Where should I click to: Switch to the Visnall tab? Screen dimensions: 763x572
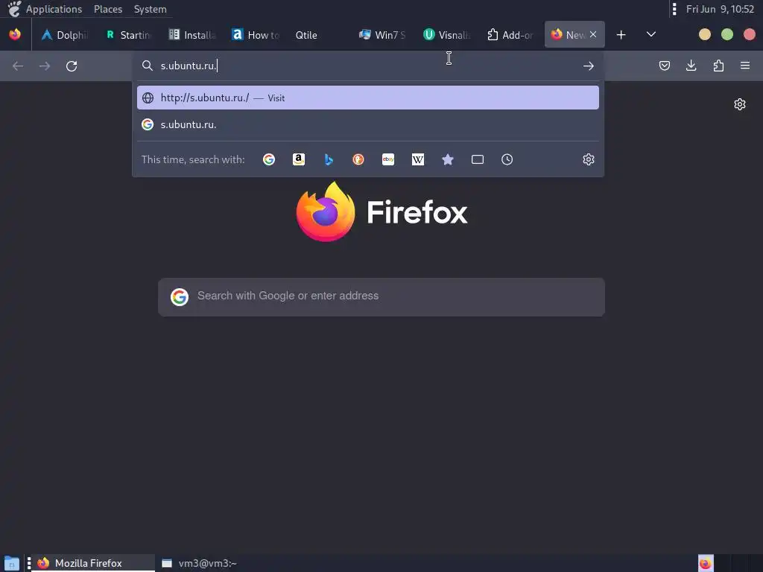447,35
